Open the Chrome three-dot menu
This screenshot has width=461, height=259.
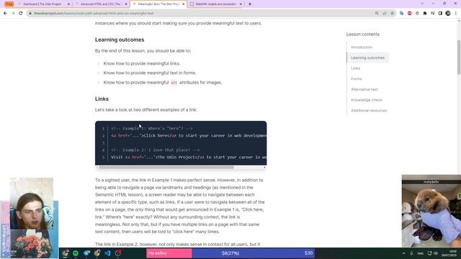(x=456, y=13)
